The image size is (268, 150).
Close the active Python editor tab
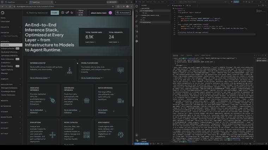184,6
